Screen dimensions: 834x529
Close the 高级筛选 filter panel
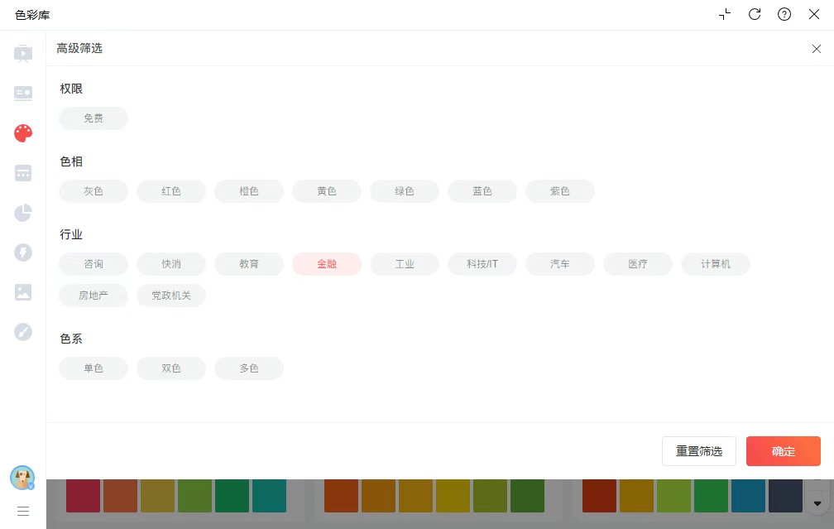(x=817, y=49)
